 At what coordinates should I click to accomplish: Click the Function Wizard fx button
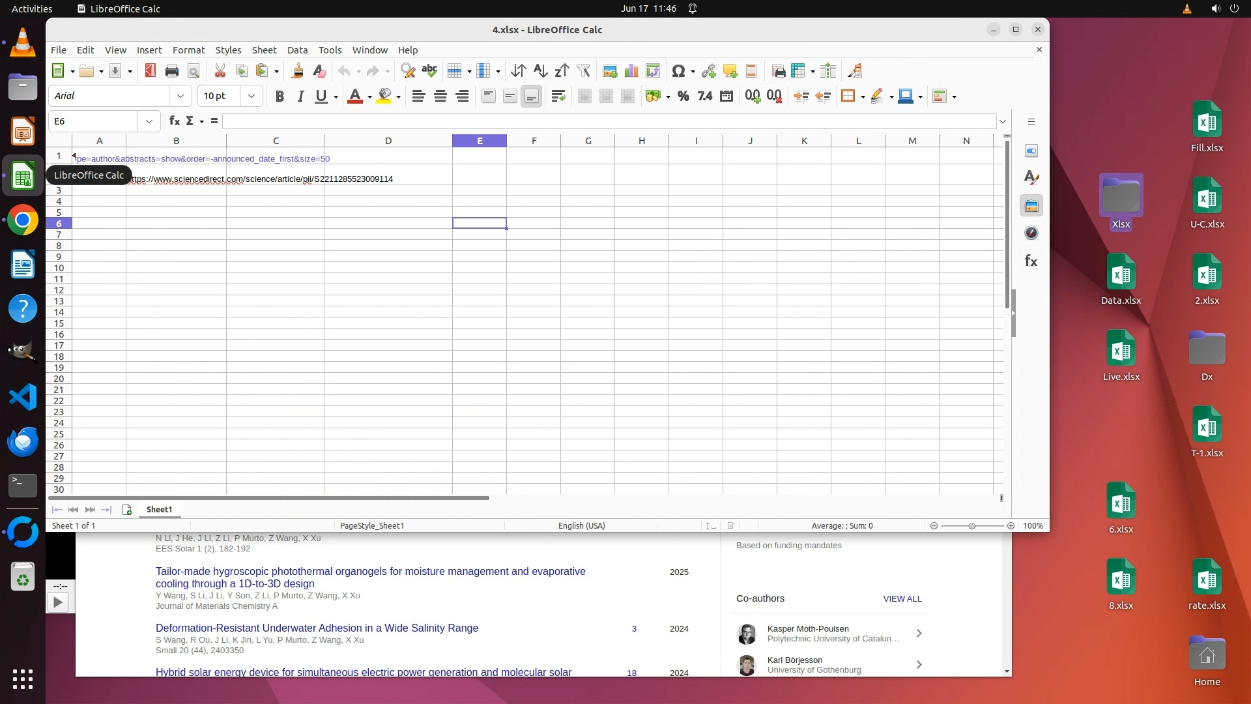[174, 121]
